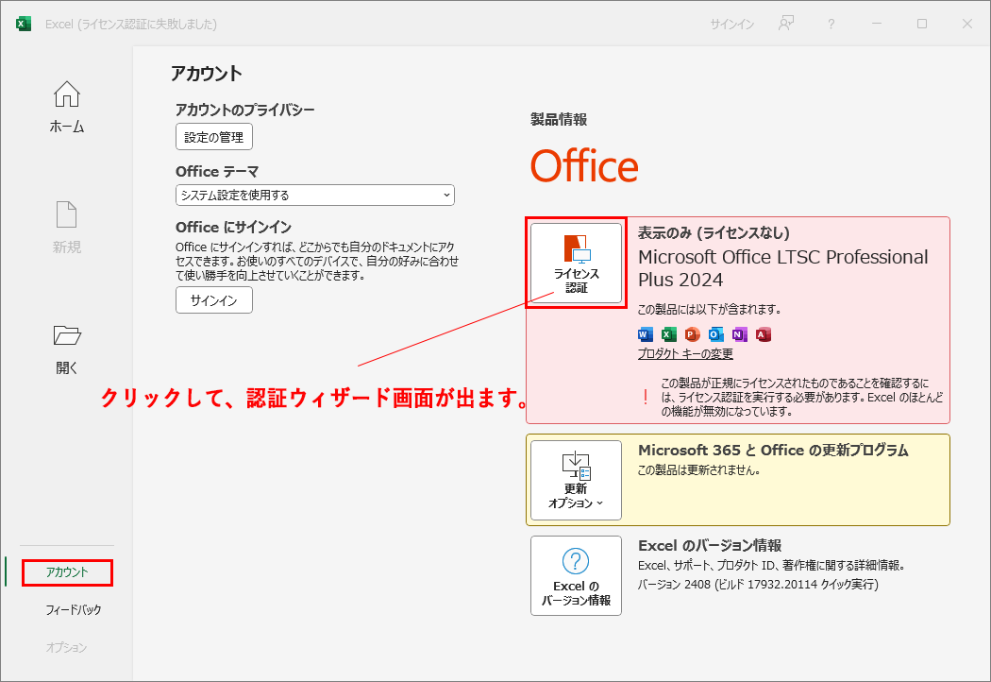Click the OneNote app icon
This screenshot has width=991, height=682.
pos(739,334)
